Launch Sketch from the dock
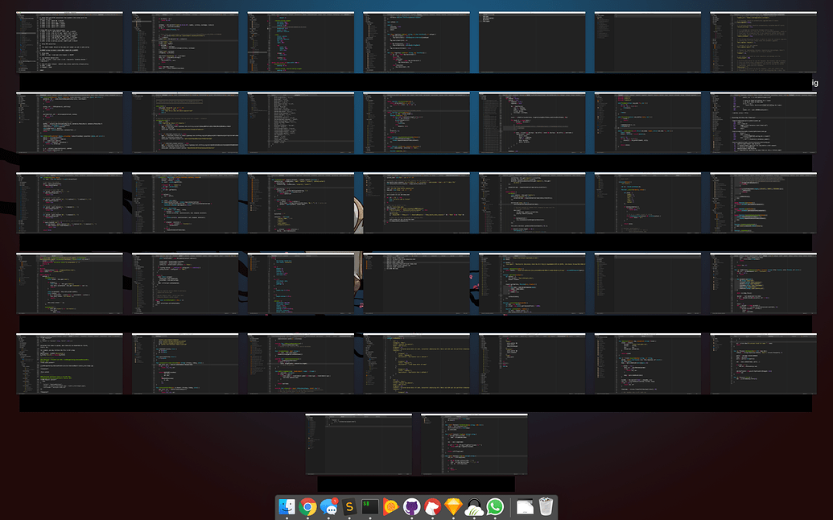 click(454, 507)
